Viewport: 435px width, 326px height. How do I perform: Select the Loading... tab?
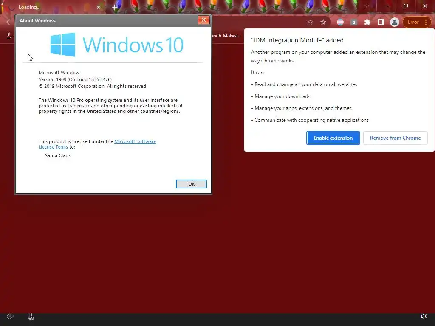pyautogui.click(x=53, y=7)
